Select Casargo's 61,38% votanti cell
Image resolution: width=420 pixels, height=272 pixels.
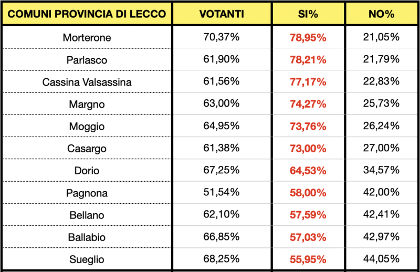pos(222,148)
